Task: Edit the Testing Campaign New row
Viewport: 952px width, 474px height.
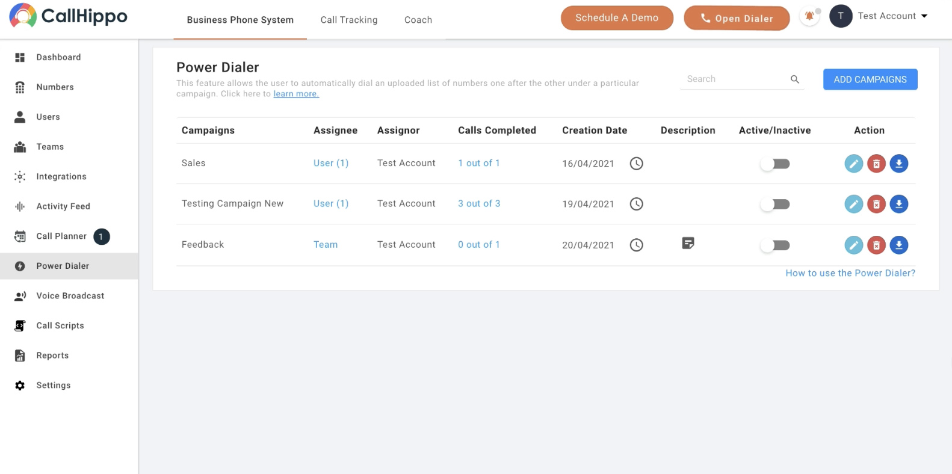Action: pyautogui.click(x=853, y=204)
